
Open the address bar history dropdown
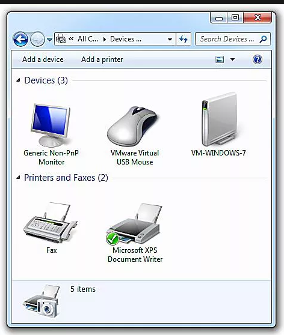(x=170, y=39)
